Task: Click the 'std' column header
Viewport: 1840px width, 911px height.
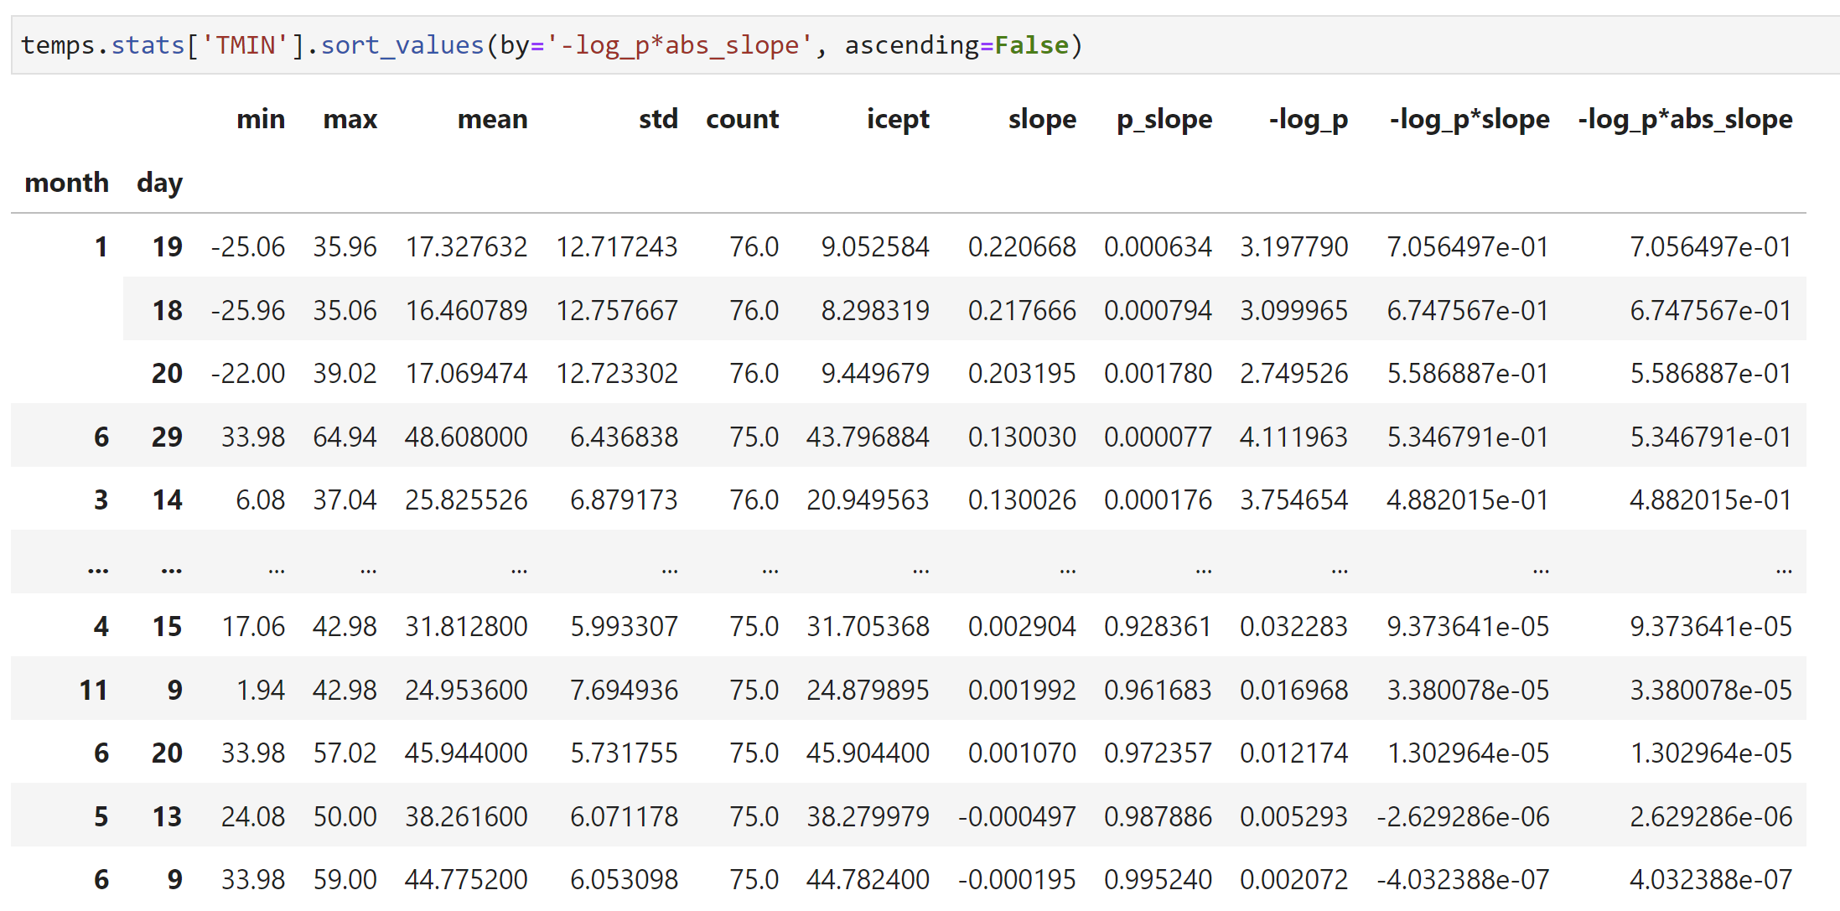Action: (658, 119)
